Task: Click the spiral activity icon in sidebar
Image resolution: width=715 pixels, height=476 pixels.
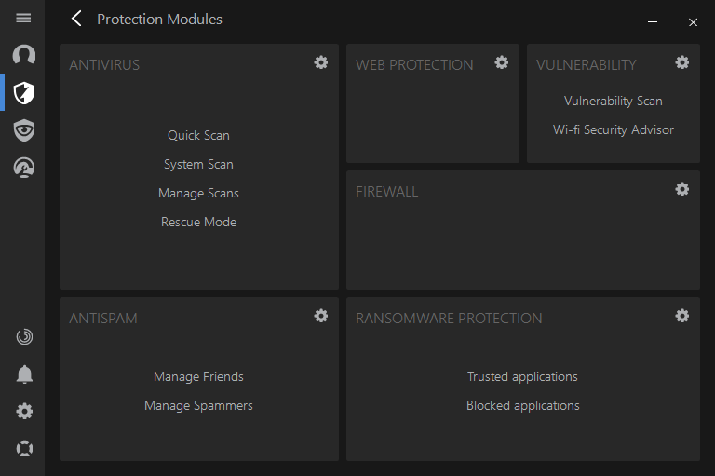Action: point(24,337)
